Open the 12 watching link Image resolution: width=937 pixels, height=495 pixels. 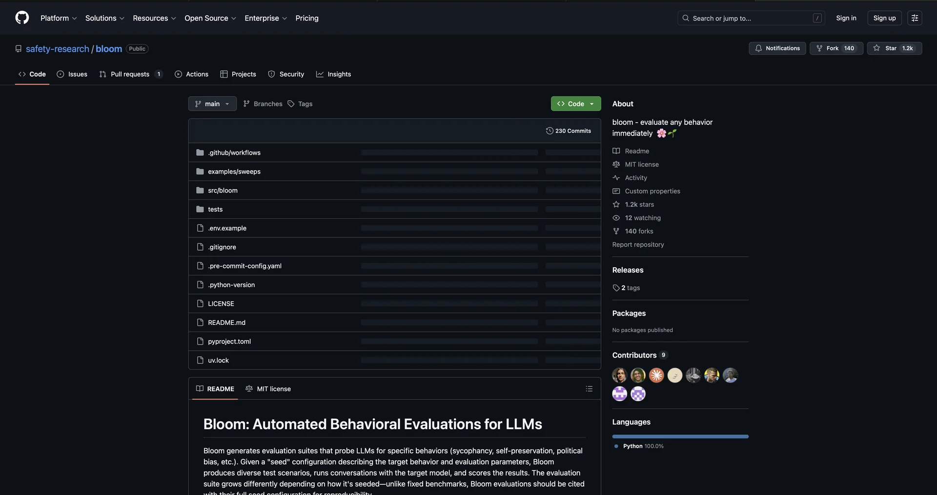(637, 218)
